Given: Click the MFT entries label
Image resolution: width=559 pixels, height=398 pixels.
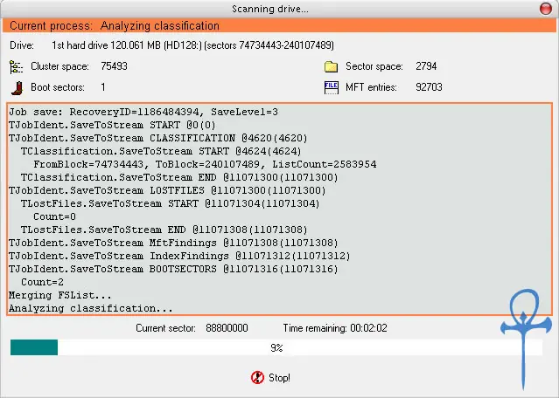Looking at the screenshot, I should pyautogui.click(x=371, y=87).
